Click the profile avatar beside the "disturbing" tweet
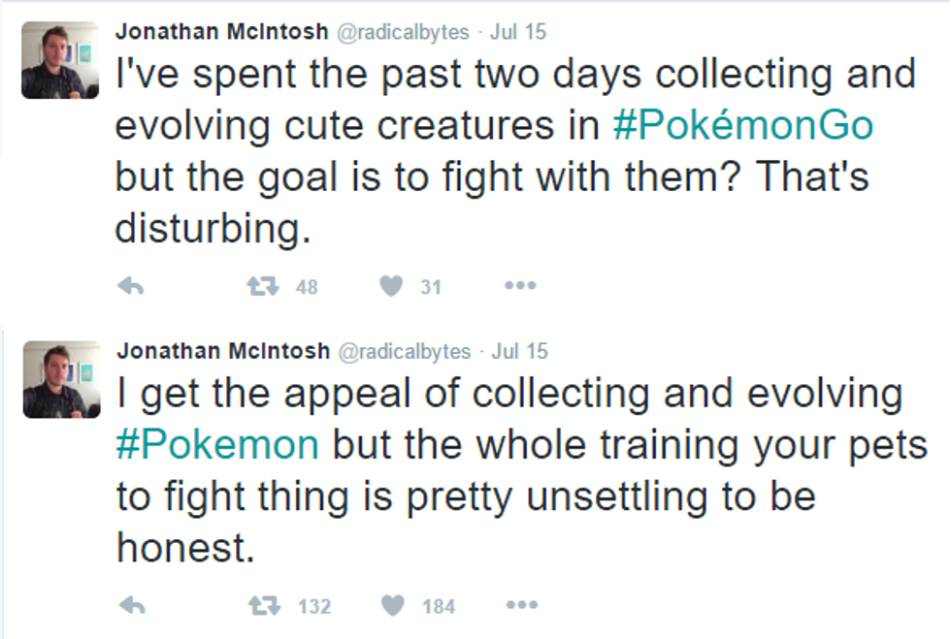The height and width of the screenshot is (639, 951). [60, 60]
